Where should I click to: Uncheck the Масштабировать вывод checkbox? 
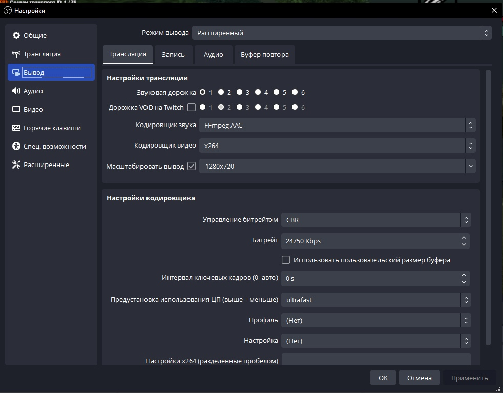point(192,166)
